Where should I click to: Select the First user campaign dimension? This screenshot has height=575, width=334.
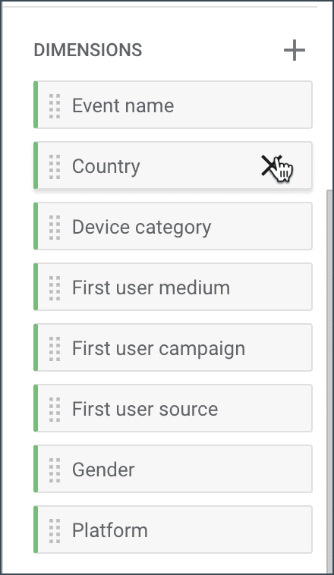tap(173, 347)
